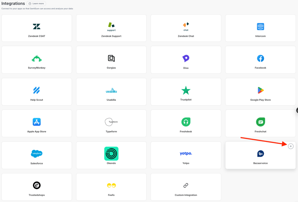Click the "Trustedshops" label
This screenshot has width=298, height=202.
click(x=37, y=195)
